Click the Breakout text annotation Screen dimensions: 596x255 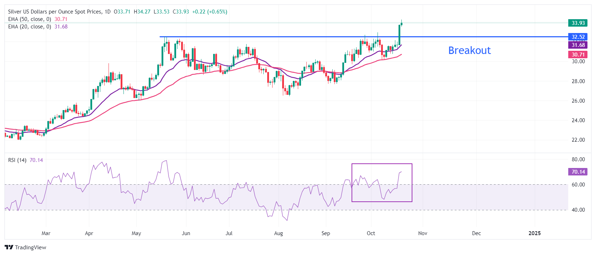(x=469, y=50)
